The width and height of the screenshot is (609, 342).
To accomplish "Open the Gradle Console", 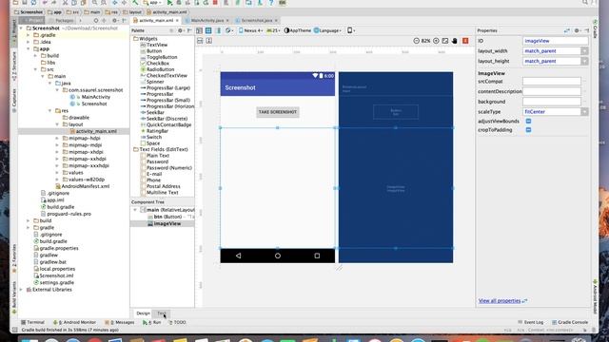I will [570, 322].
